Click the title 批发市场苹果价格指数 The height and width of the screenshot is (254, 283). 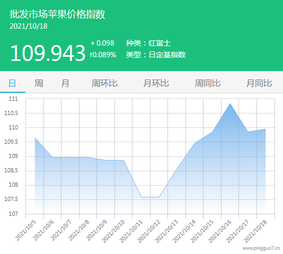[57, 14]
